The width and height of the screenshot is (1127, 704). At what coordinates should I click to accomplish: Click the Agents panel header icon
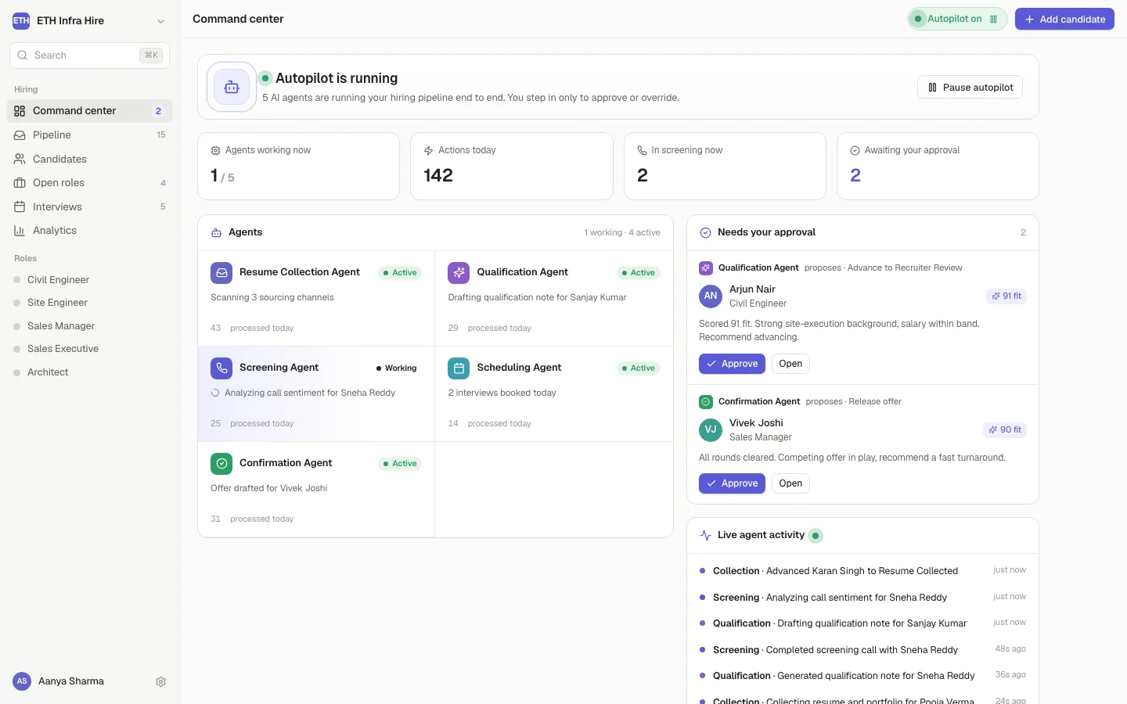coord(216,233)
